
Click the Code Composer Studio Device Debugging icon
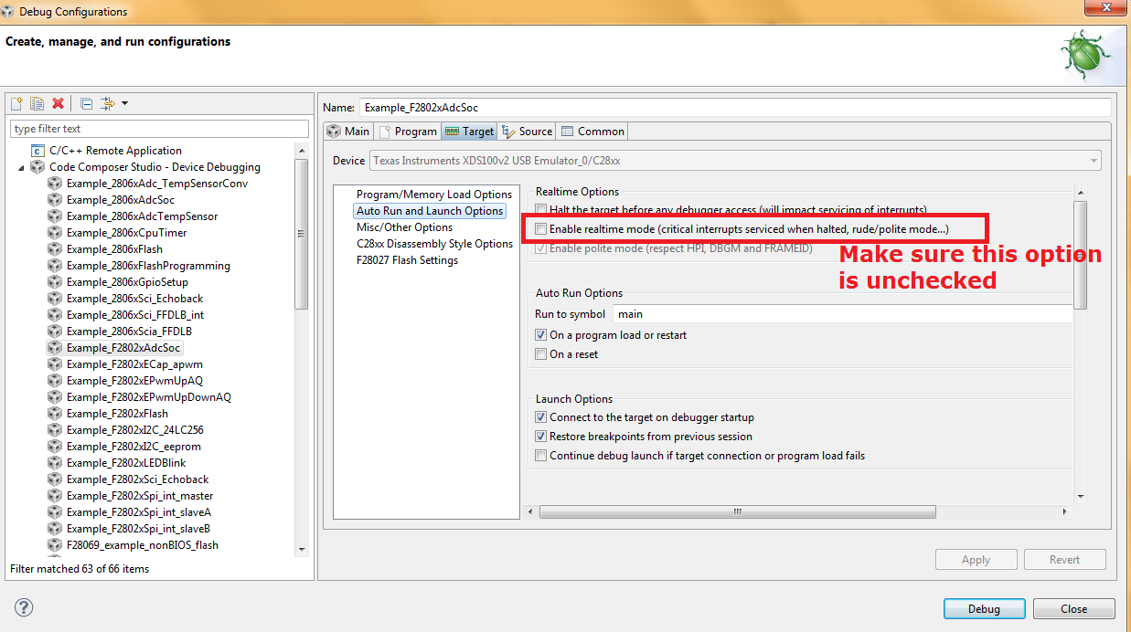[37, 167]
